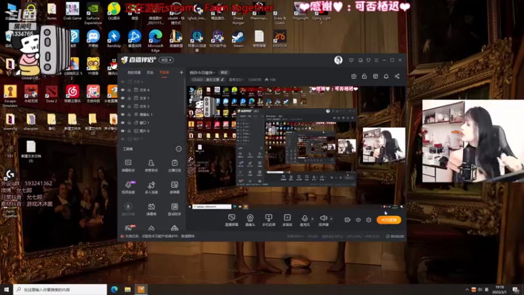The height and width of the screenshot is (295, 524).
Task: Toggle visibility eye for 文本 1 layer
Action: point(122,98)
